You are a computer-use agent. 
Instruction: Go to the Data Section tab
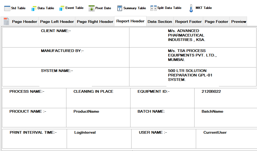160,22
